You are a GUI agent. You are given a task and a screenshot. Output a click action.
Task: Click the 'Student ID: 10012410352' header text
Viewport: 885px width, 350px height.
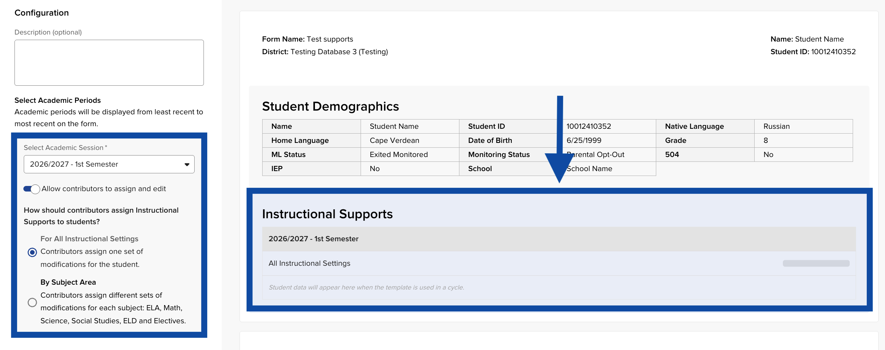click(x=813, y=52)
